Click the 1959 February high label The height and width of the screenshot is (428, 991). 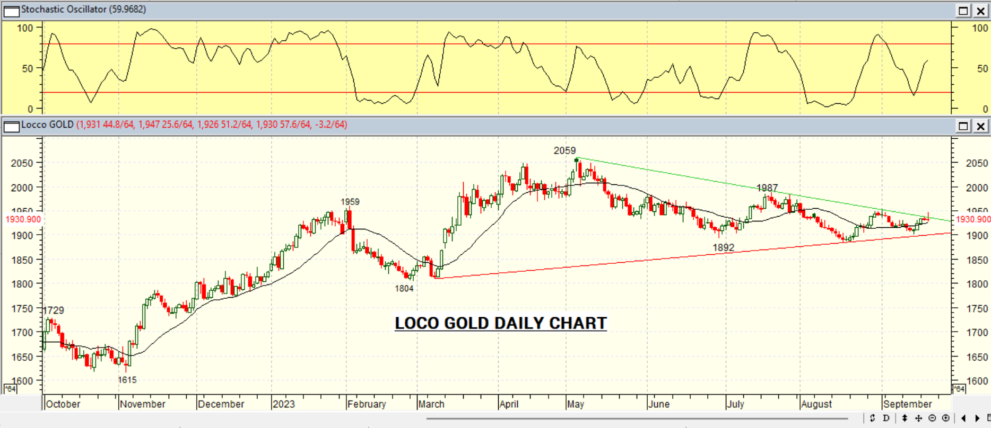point(350,202)
